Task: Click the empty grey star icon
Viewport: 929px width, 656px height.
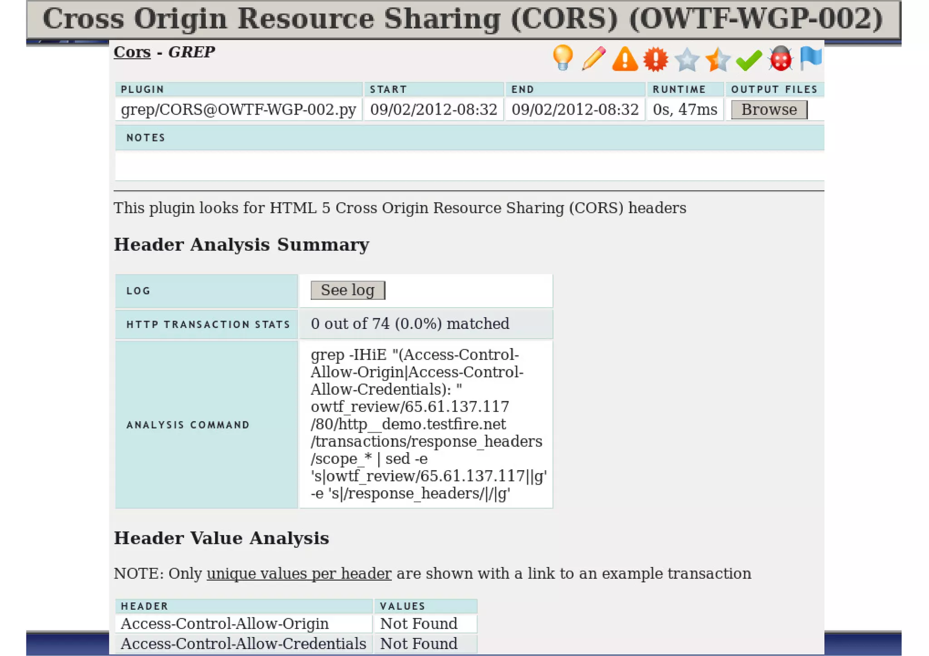Action: point(687,59)
